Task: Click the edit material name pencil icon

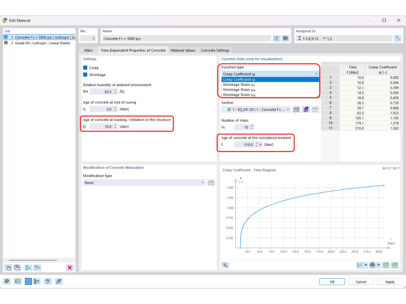Action: (277, 38)
